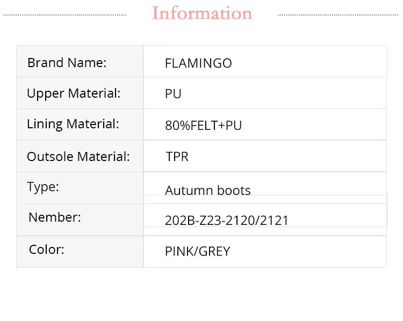Click the Color label
This screenshot has height=321, width=403.
(x=47, y=250)
